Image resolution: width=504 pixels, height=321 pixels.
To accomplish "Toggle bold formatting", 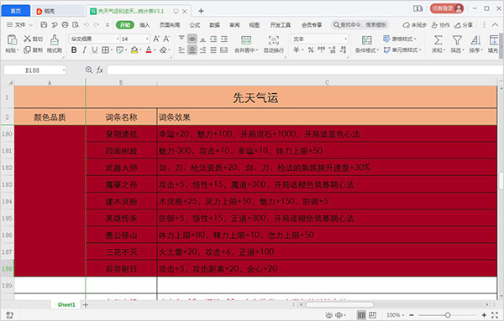I will point(74,49).
